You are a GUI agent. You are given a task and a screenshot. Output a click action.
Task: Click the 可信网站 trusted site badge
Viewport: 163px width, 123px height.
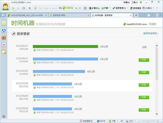click(x=68, y=8)
